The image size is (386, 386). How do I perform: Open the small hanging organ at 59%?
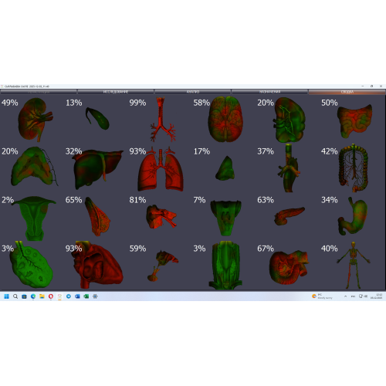pos(163,266)
